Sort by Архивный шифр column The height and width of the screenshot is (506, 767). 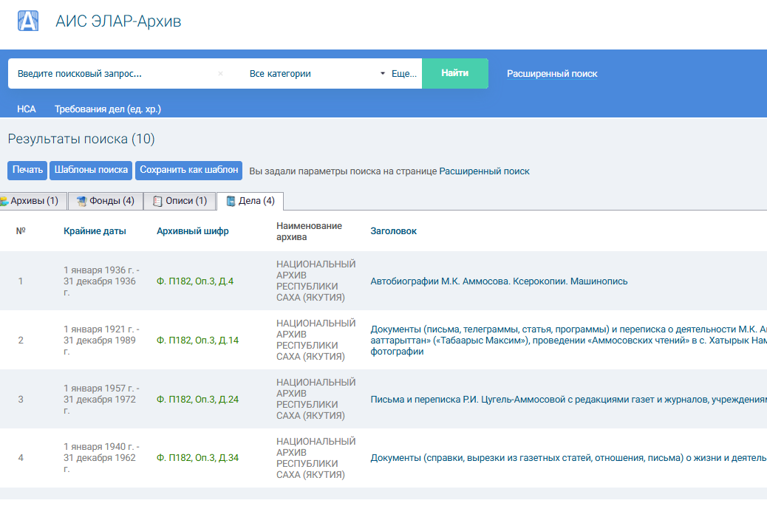(193, 231)
